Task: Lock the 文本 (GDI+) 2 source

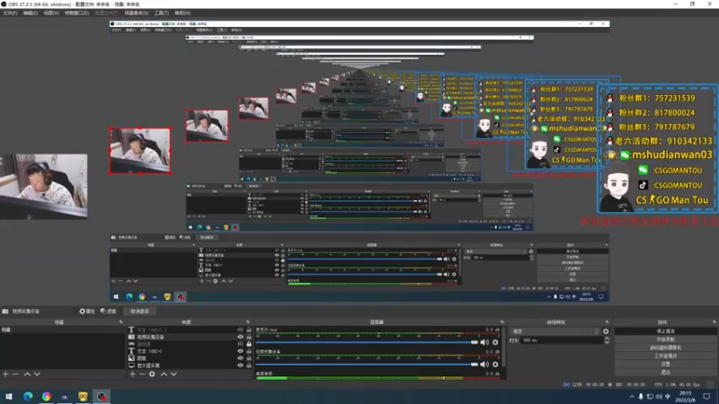Action: tap(249, 329)
